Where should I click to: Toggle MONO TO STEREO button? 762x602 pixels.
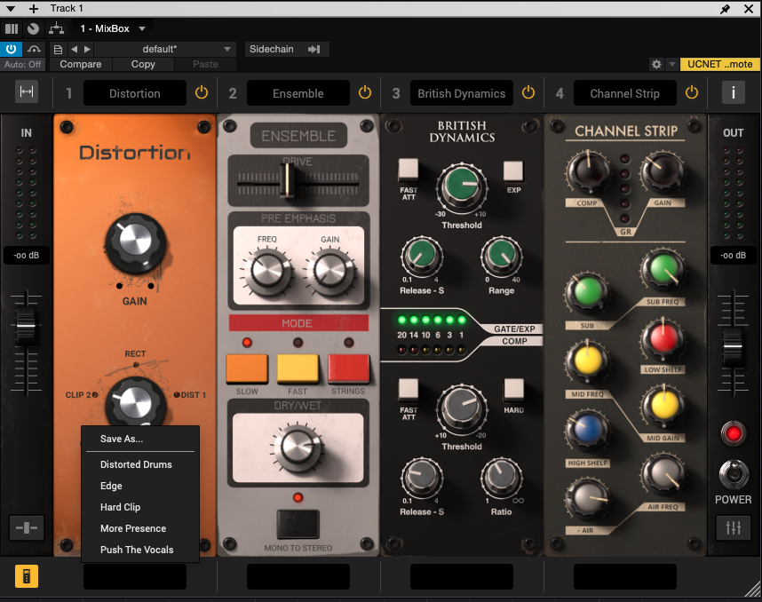298,524
